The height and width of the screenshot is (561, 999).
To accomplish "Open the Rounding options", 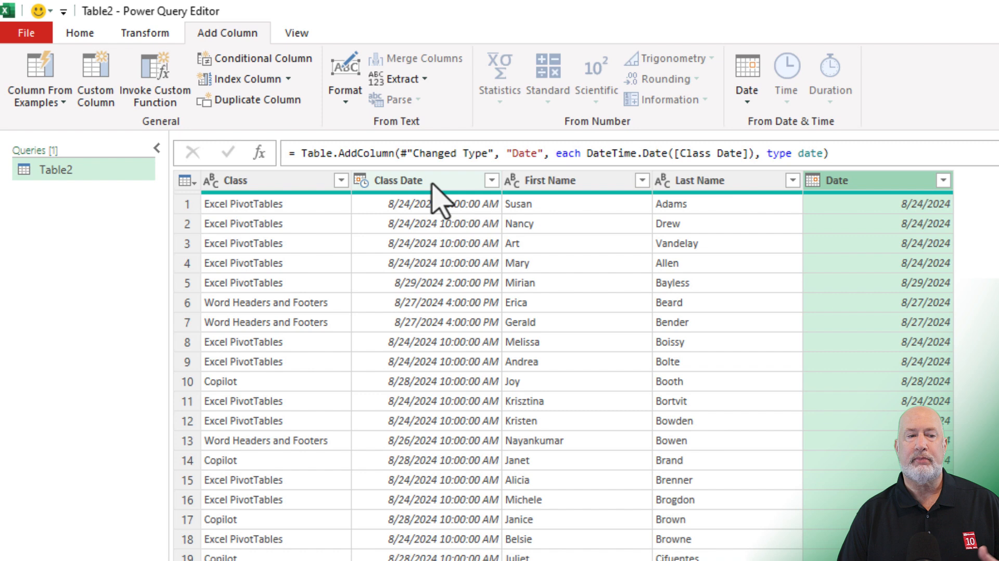I will coord(663,78).
